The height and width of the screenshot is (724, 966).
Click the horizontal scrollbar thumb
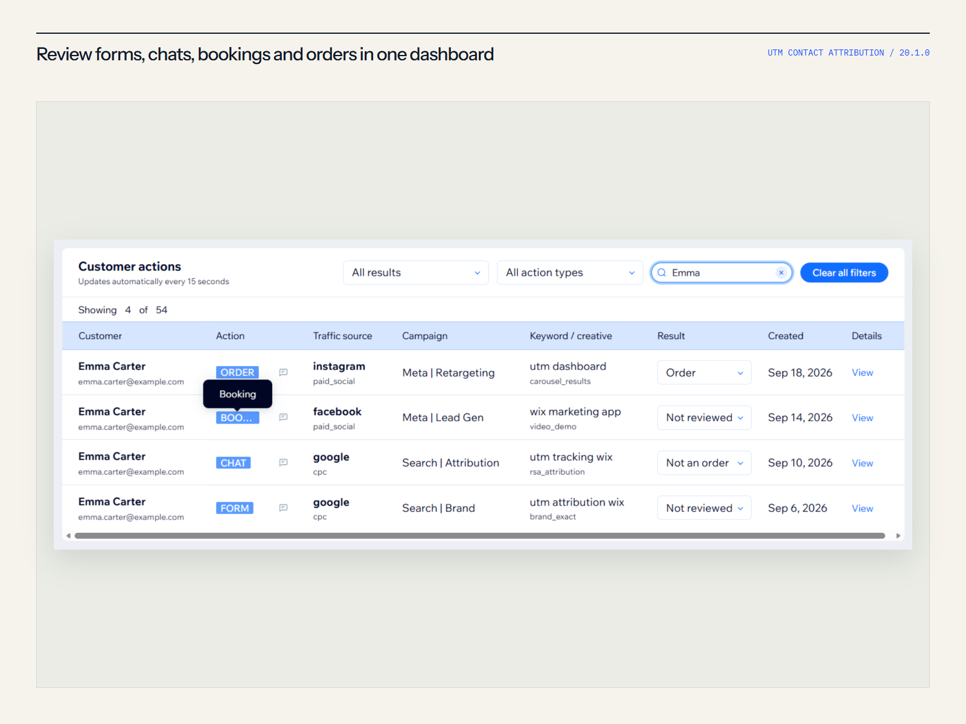(479, 536)
